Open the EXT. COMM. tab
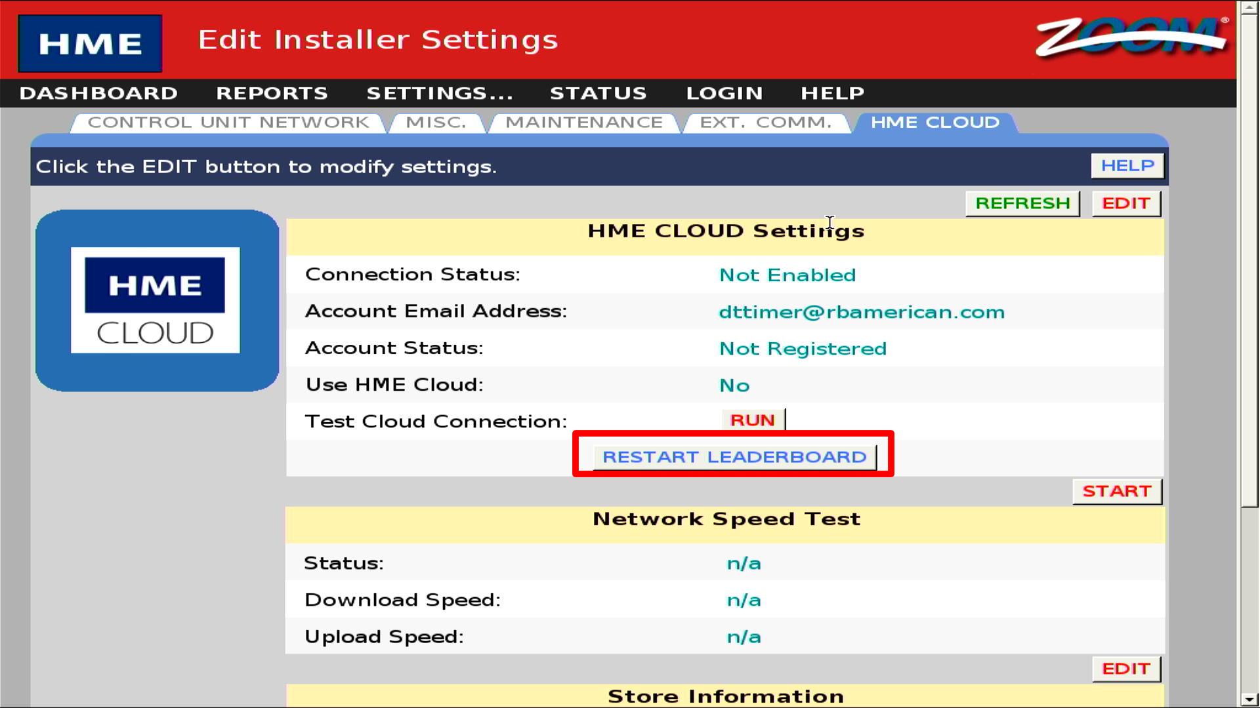This screenshot has height=708, width=1260. (x=765, y=123)
